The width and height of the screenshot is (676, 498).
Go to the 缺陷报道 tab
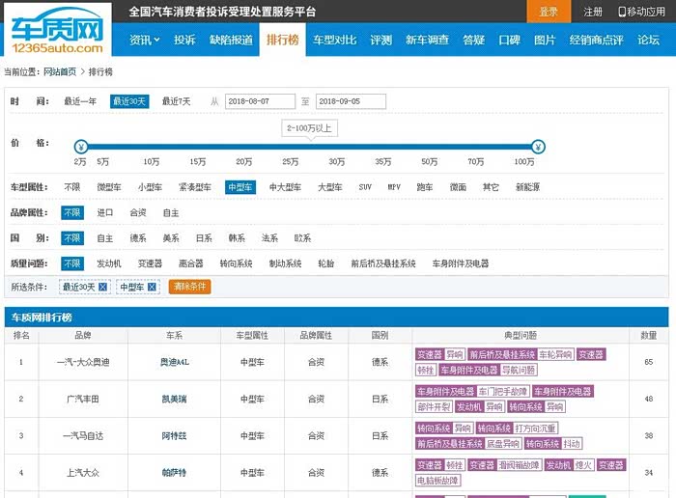tap(230, 40)
